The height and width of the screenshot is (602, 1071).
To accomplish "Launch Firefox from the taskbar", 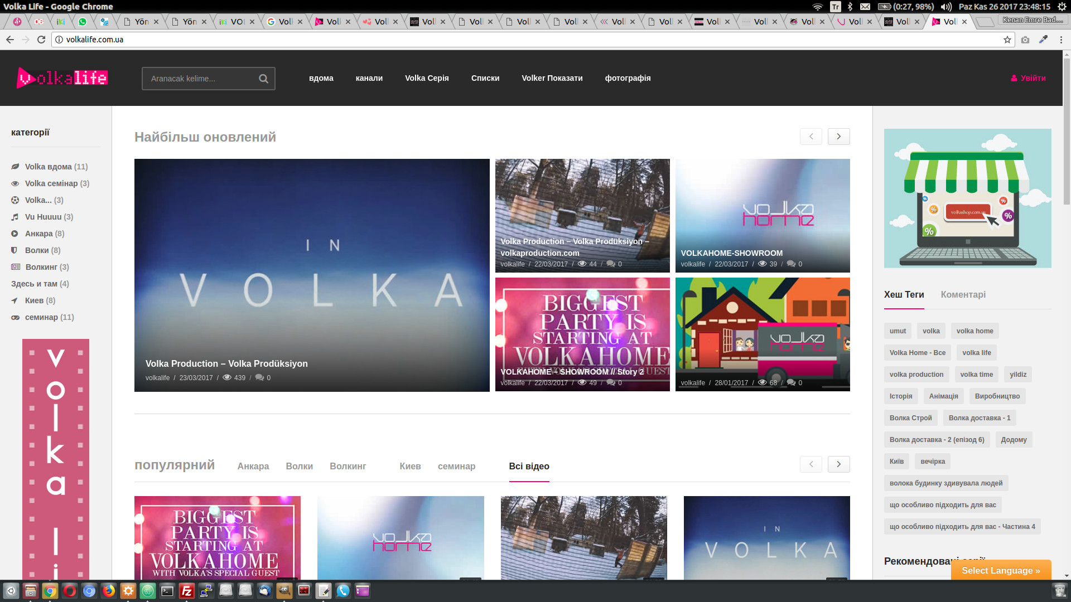I will point(109,590).
